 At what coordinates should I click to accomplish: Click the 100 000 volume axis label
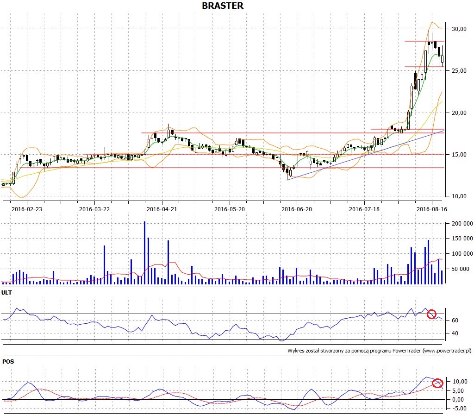click(x=462, y=254)
